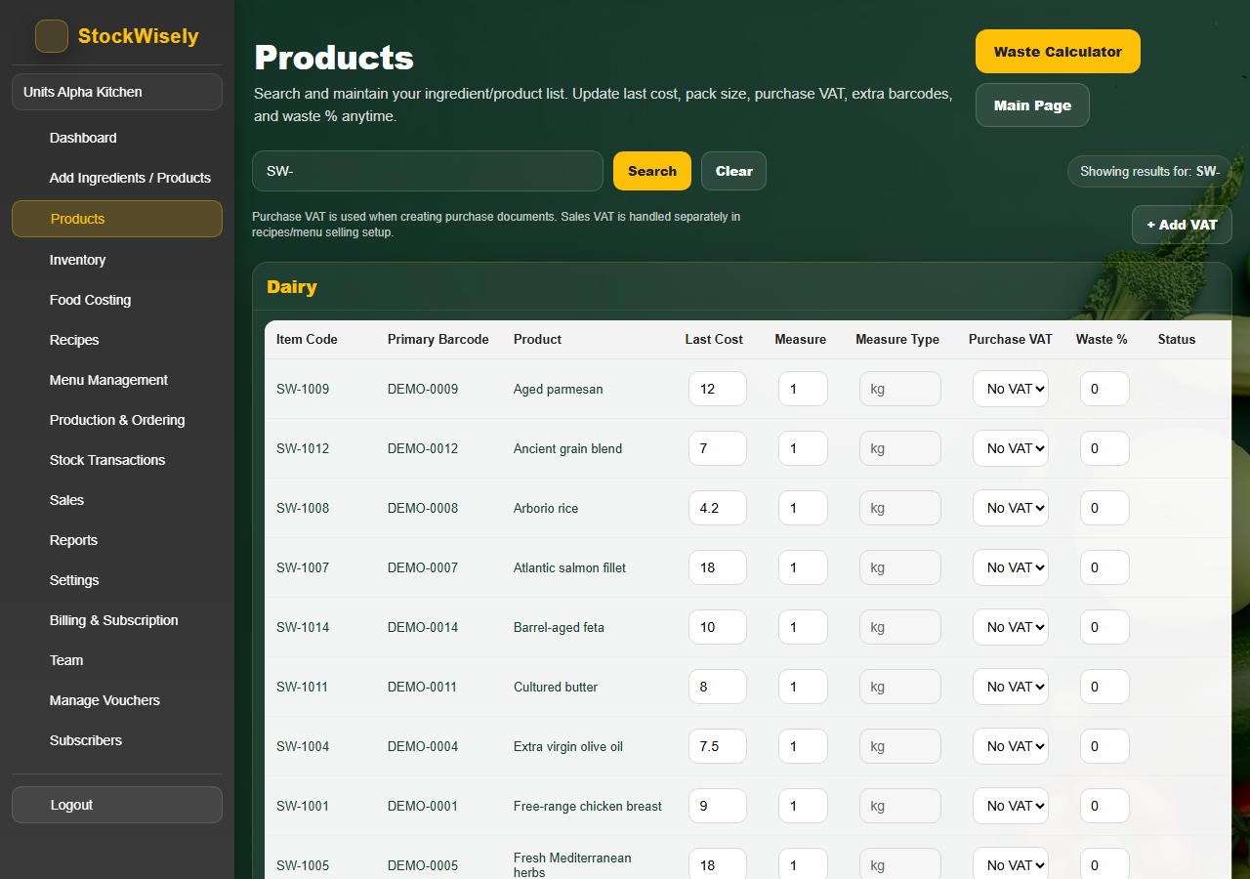This screenshot has width=1250, height=879.
Task: View Reports in the sidebar
Action: pyautogui.click(x=117, y=540)
